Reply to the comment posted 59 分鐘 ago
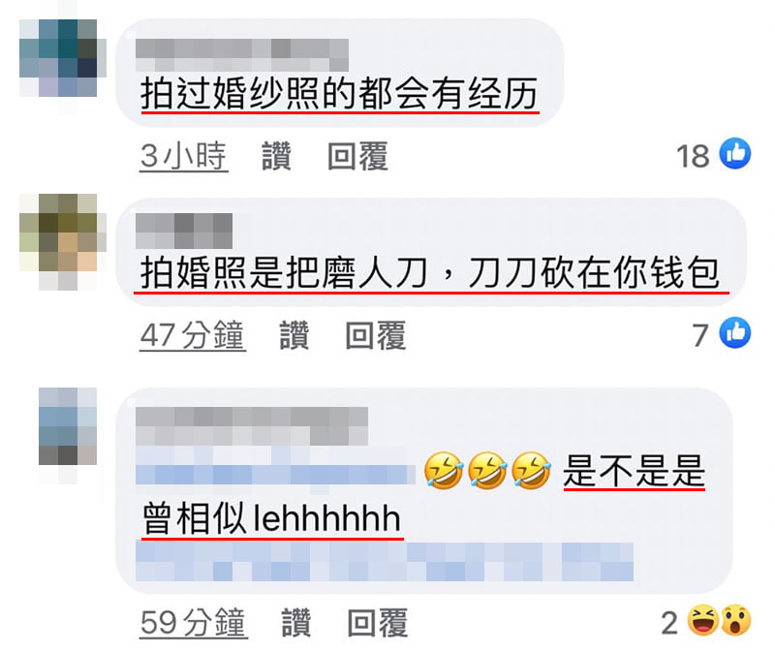Screen dimensions: 775x653 click(378, 622)
